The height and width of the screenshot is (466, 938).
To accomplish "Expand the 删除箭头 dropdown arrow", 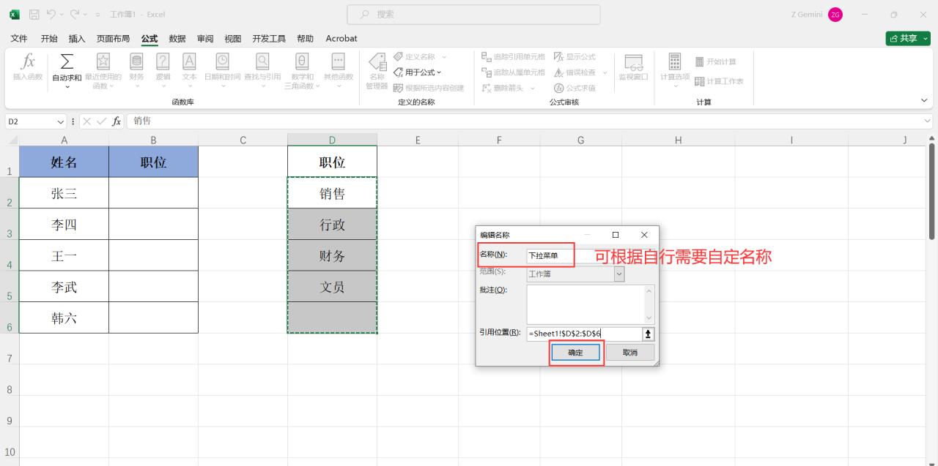I will pyautogui.click(x=533, y=88).
